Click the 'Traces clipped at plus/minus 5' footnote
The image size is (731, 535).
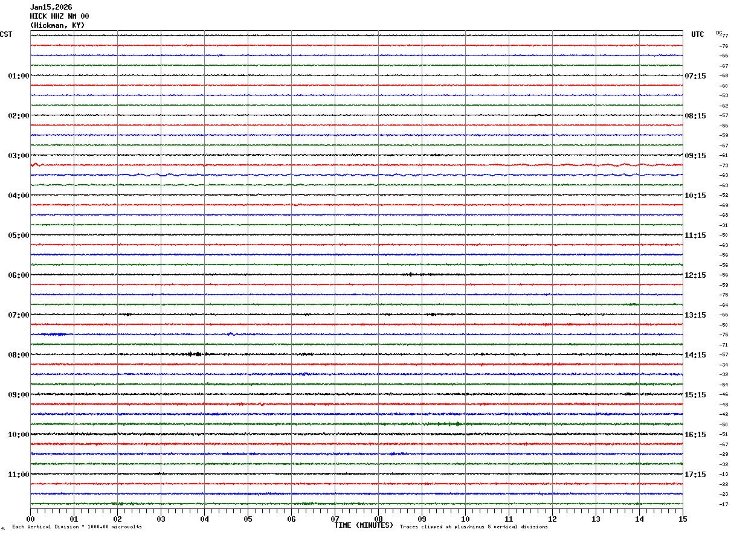pos(474,527)
